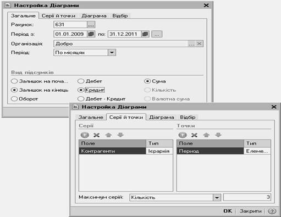Add a new point in the Точки toolbar

[183, 135]
